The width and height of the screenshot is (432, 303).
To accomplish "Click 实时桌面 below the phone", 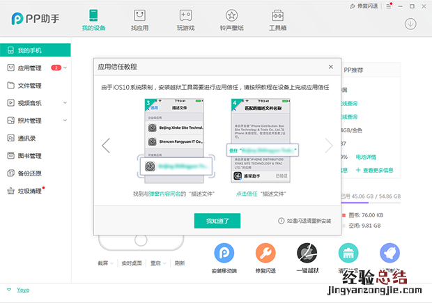I will tap(132, 263).
